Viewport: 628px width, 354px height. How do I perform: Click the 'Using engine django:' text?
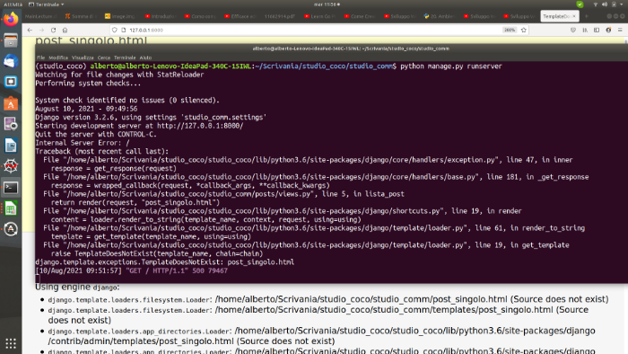[x=77, y=287]
